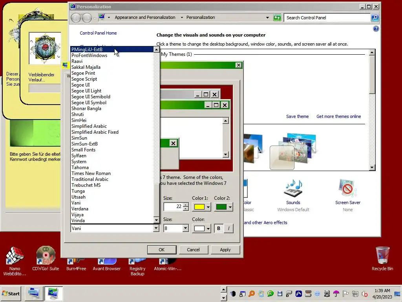Open CD'n'Go! Suite desktop shortcut
The height and width of the screenshot is (302, 402).
[x=46, y=258]
